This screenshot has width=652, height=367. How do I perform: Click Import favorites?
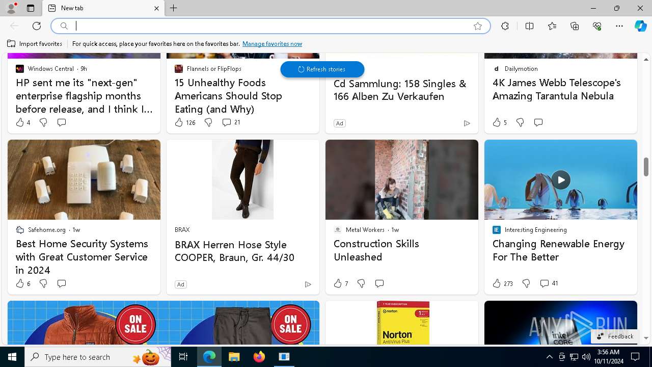coord(35,44)
